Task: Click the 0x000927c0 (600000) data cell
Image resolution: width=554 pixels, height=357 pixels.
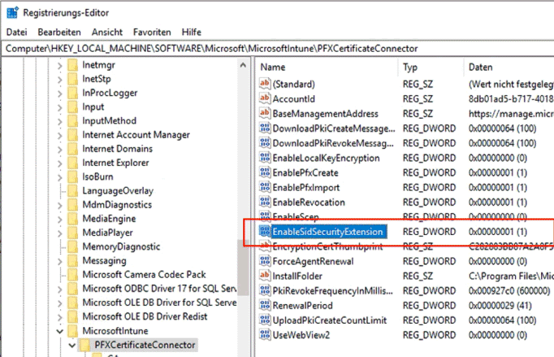Action: 509,290
